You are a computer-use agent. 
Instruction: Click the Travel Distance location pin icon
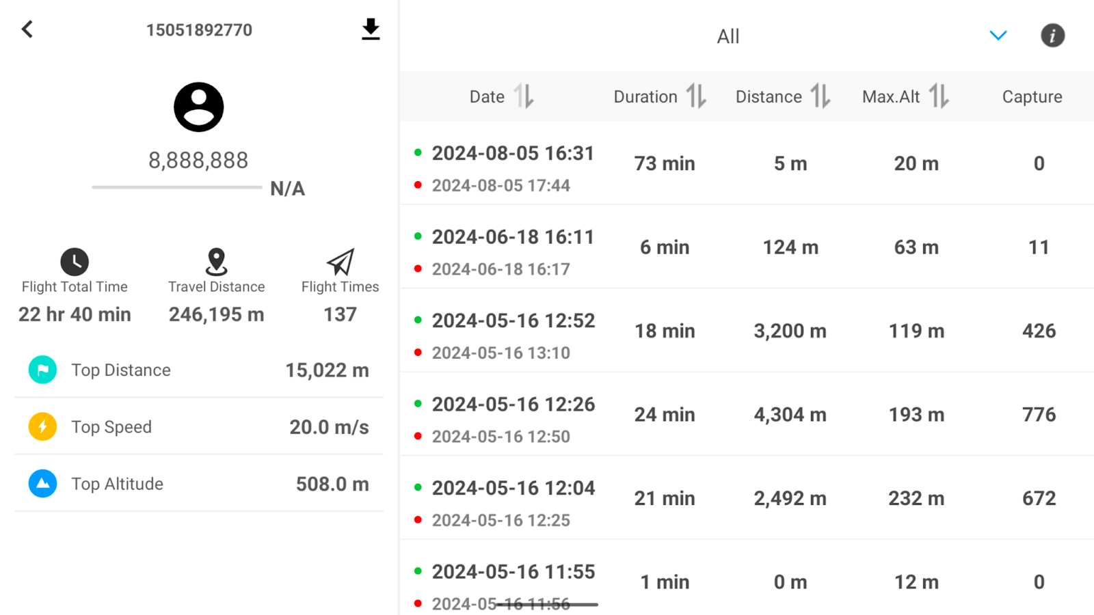pos(215,261)
